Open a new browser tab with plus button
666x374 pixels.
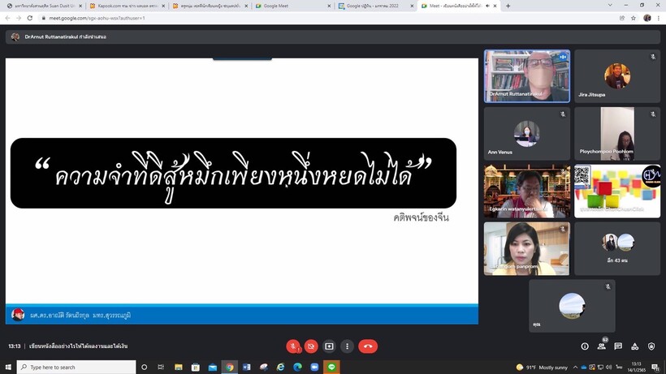pos(508,6)
